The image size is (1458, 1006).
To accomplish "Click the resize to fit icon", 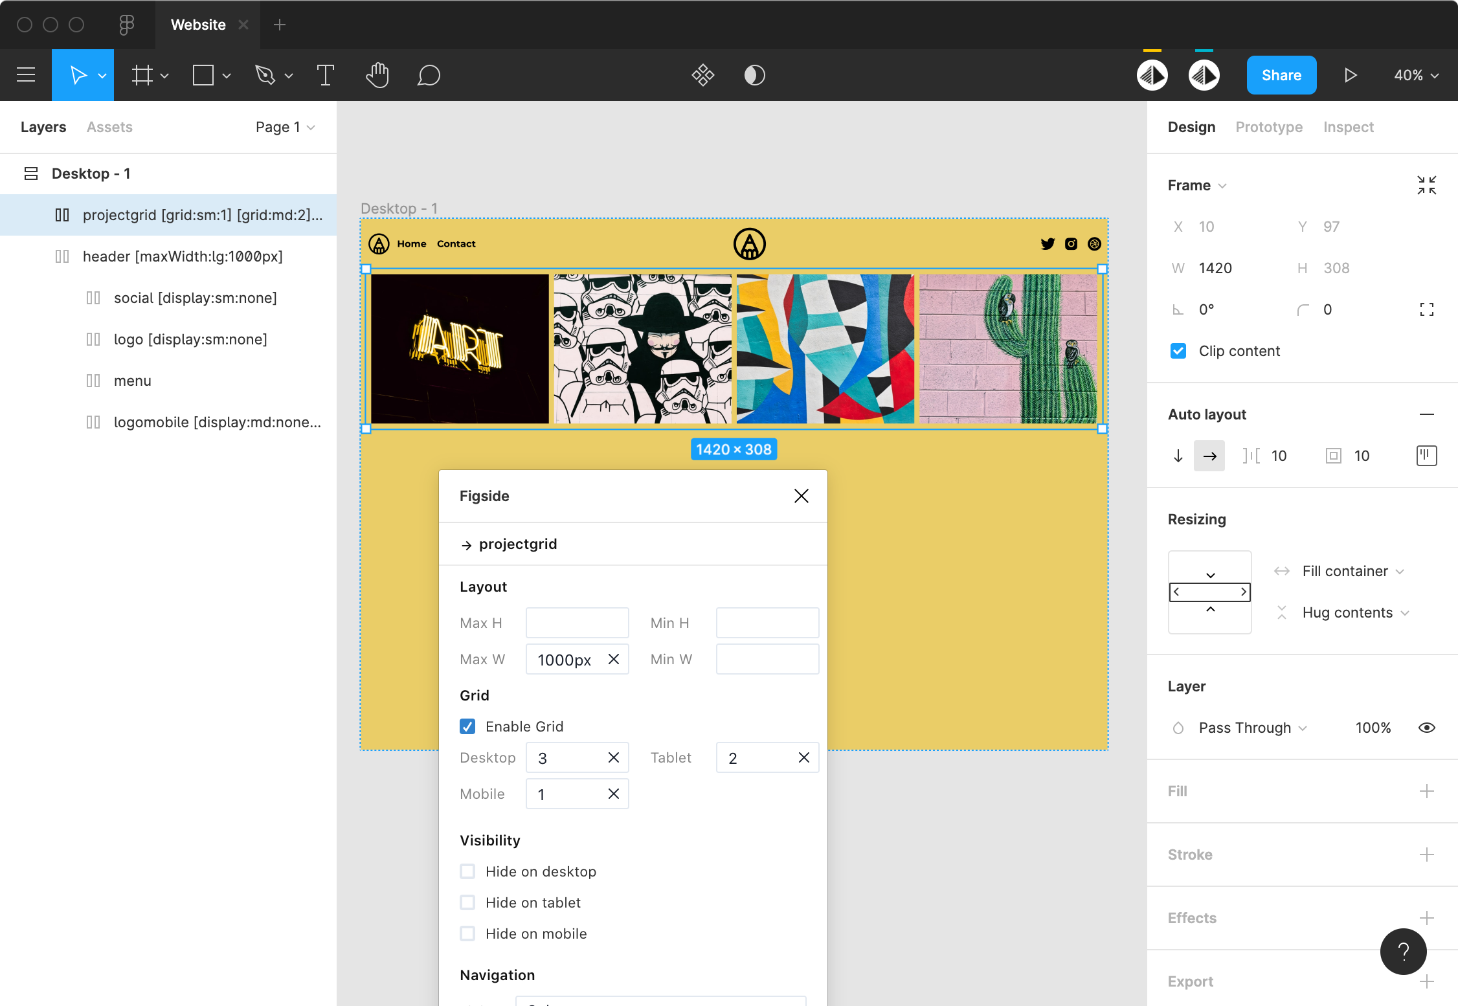I will click(x=1427, y=185).
